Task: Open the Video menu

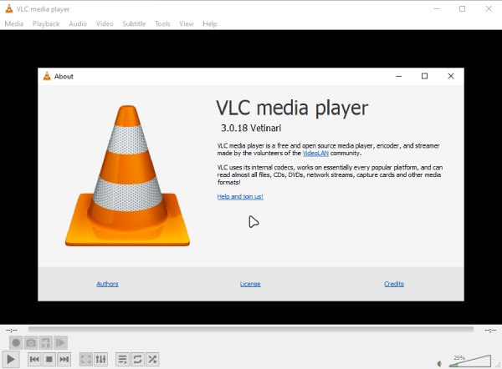Action: (105, 23)
